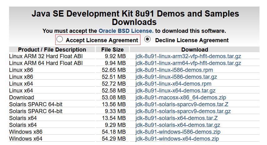The image size is (267, 145).
Task: Download jdk-8u91-windows-i586-demos.zip
Action: 178,132
